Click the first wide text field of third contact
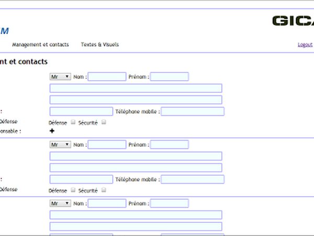 [x=136, y=214]
